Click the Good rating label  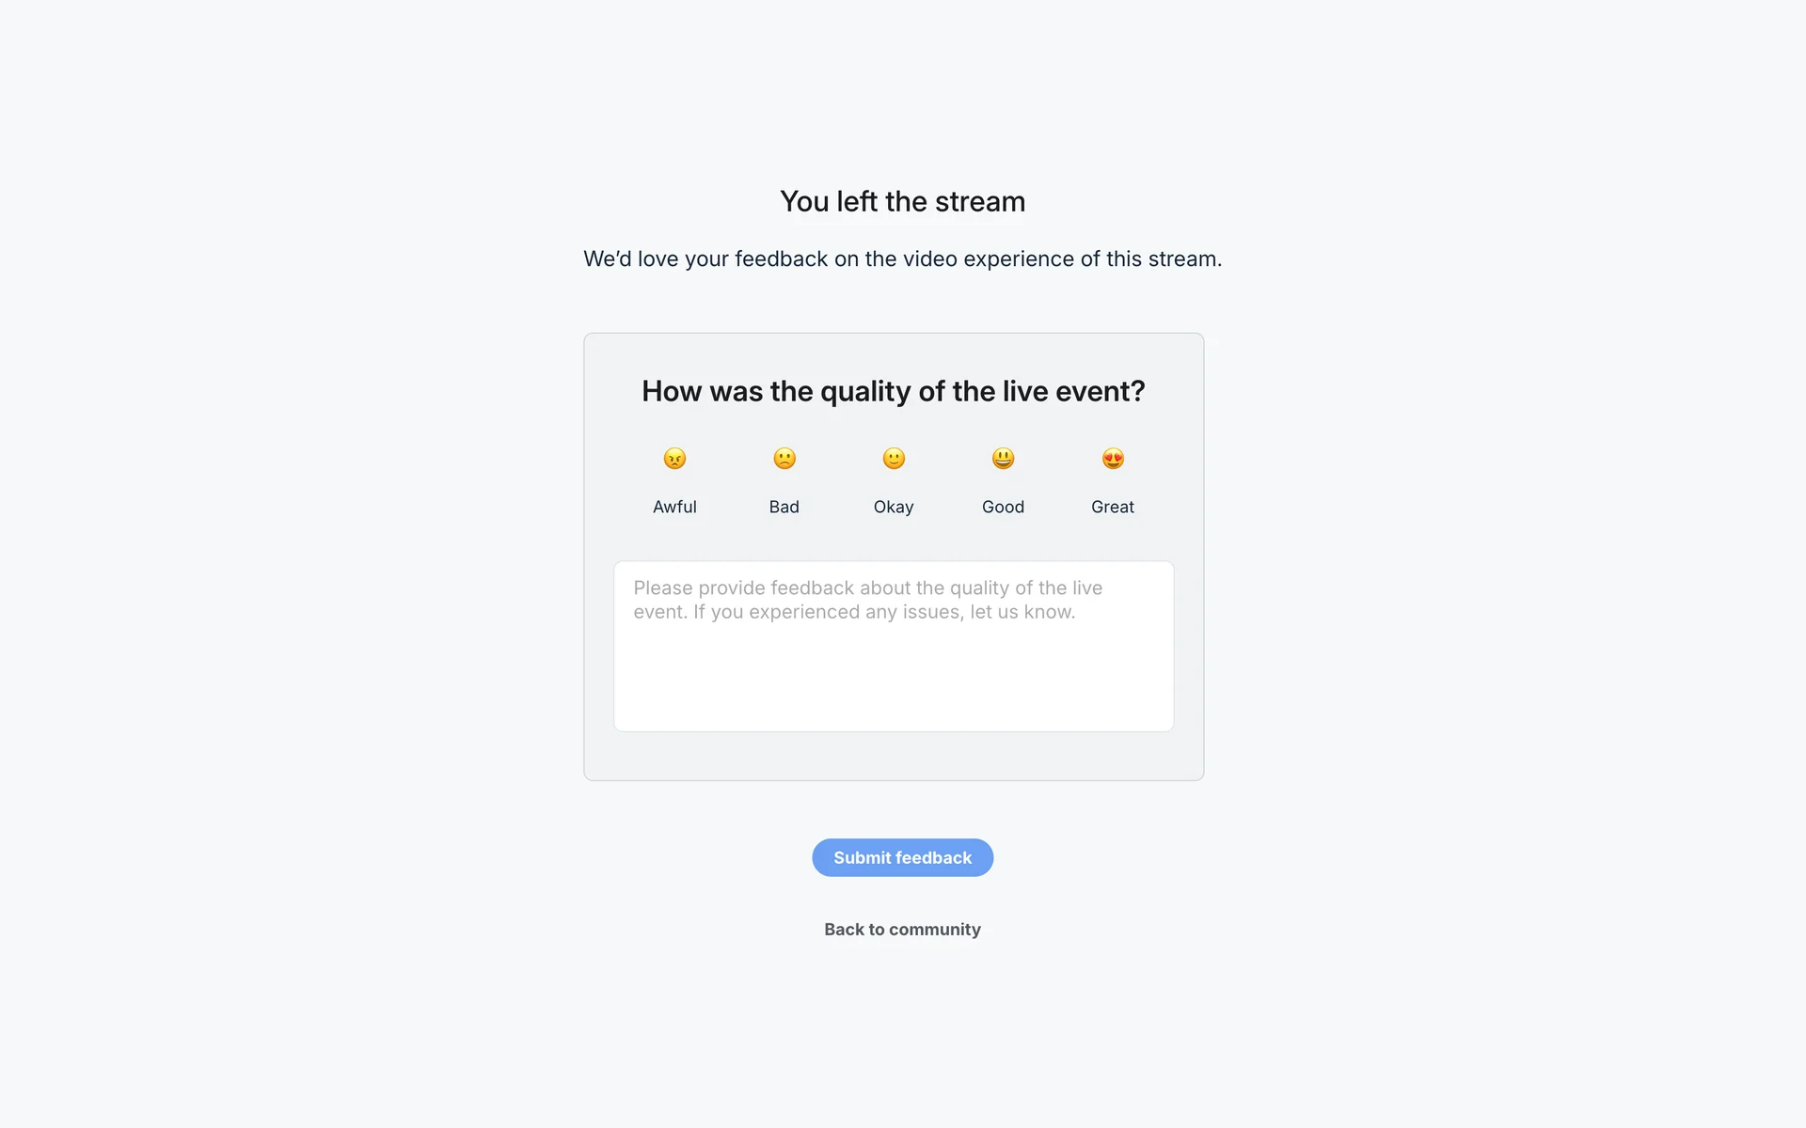tap(1003, 507)
